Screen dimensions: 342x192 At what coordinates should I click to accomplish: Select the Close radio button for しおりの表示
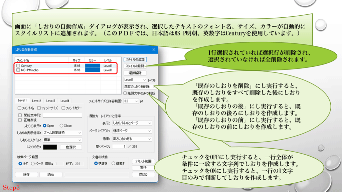(x=61, y=126)
